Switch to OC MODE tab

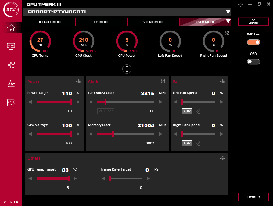[x=102, y=22]
